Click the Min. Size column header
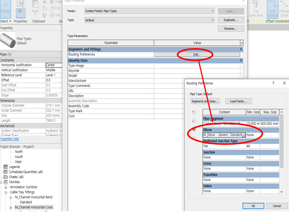 253,112
